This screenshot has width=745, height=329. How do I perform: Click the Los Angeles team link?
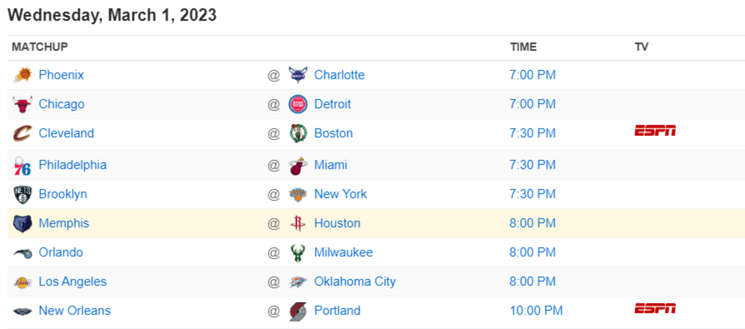73,281
